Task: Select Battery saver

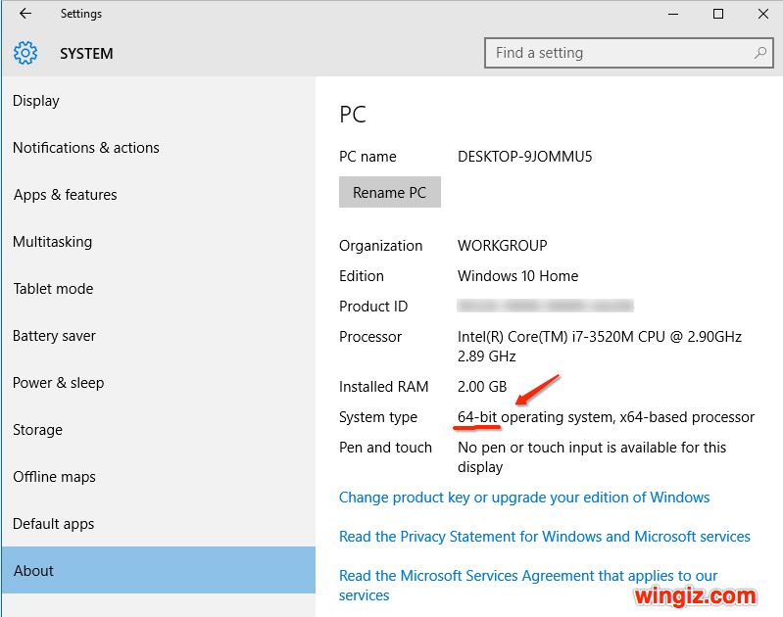Action: (x=159, y=336)
